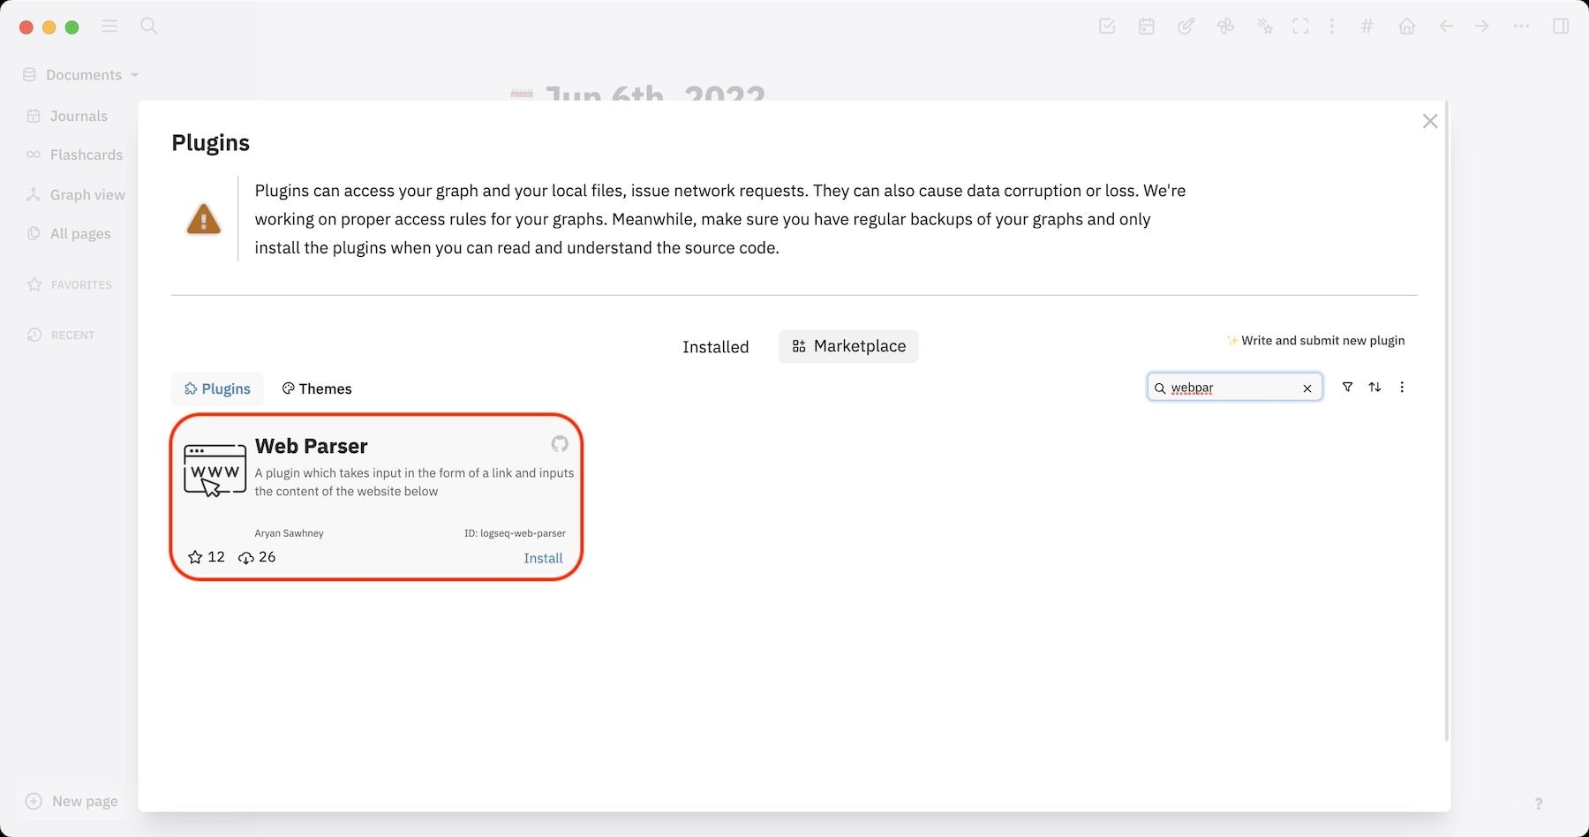Open the filter icon next to plugin search
The height and width of the screenshot is (837, 1589).
pyautogui.click(x=1347, y=387)
